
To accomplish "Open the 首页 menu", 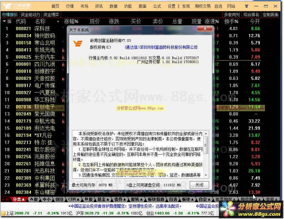I will point(55,6).
